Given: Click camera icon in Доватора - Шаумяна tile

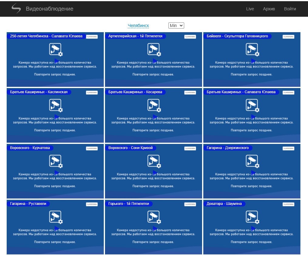Looking at the screenshot, I should click(x=252, y=217).
